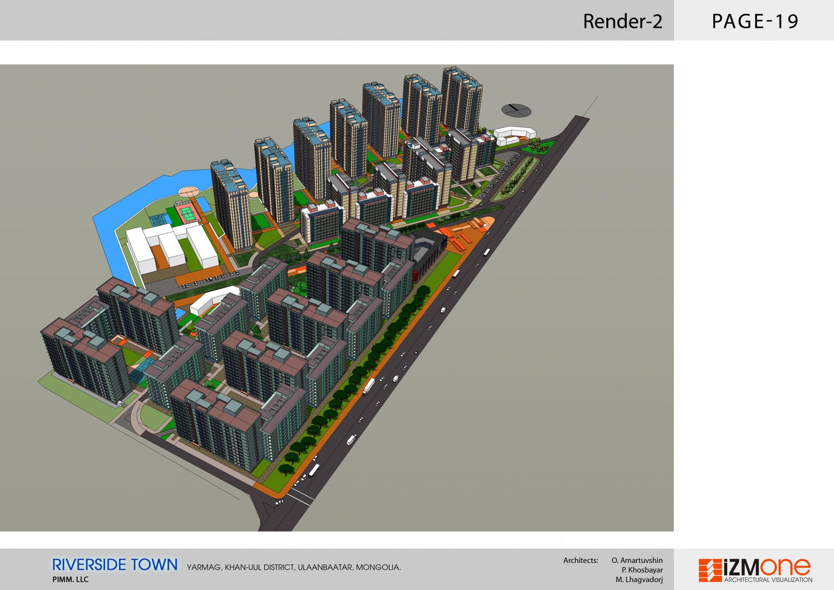834x590 pixels.
Task: Click the iZMone logo
Action: pos(755,571)
